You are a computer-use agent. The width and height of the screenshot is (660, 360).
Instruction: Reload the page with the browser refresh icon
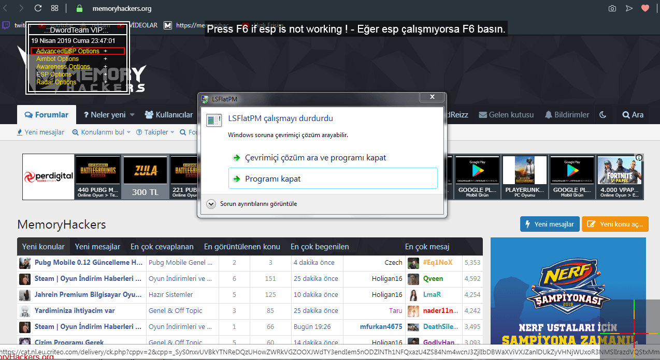coord(38,8)
